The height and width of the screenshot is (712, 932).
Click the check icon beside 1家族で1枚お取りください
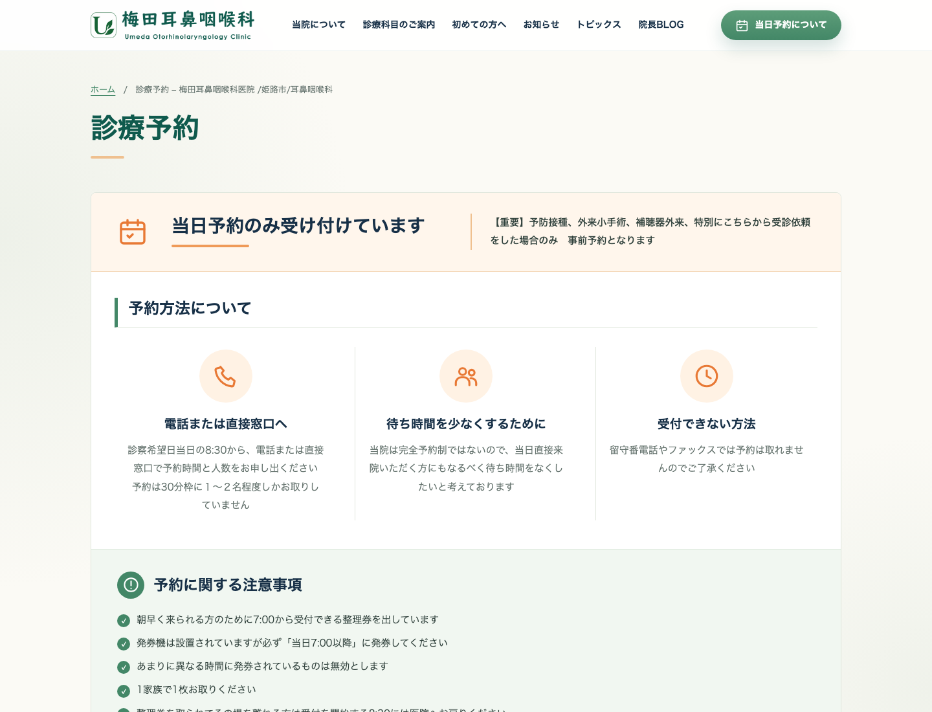[x=124, y=691]
